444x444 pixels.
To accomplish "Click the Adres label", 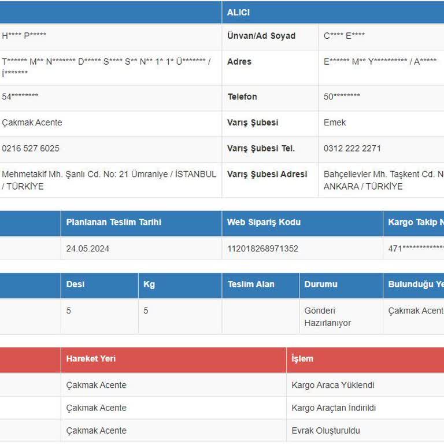I will (x=239, y=61).
